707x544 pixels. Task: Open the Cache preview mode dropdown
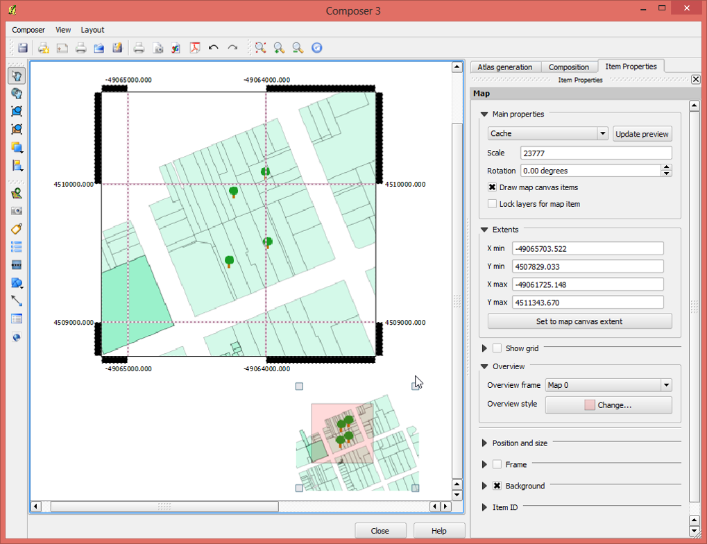[602, 134]
